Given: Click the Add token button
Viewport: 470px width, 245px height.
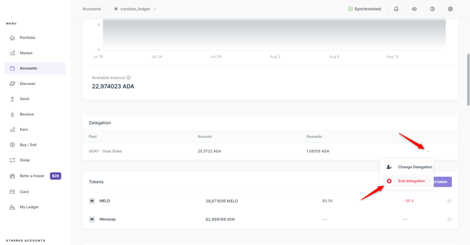Looking at the screenshot, I should pos(442,182).
